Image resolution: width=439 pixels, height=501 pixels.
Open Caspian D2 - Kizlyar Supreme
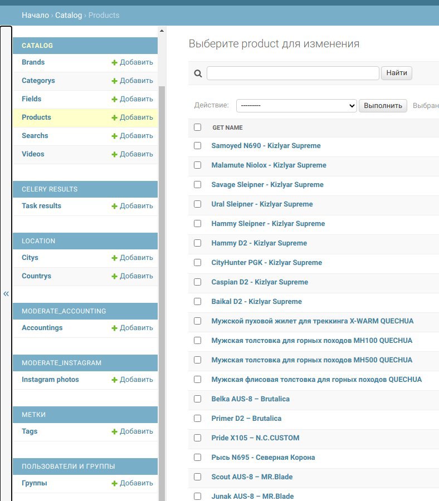click(260, 282)
